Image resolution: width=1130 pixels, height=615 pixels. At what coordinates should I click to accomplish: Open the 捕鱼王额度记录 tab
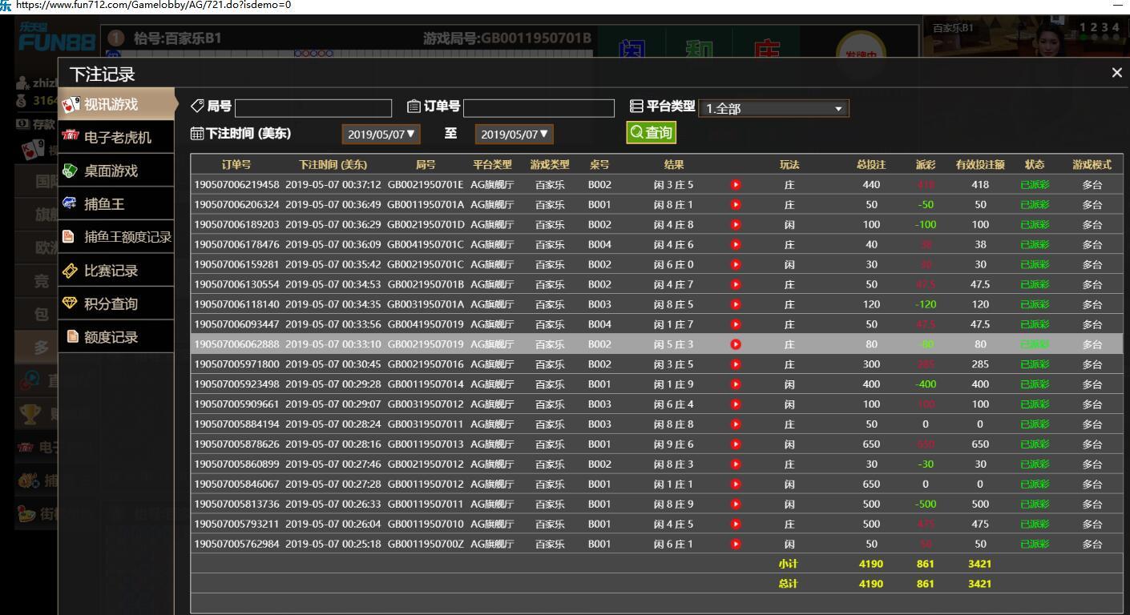point(116,237)
